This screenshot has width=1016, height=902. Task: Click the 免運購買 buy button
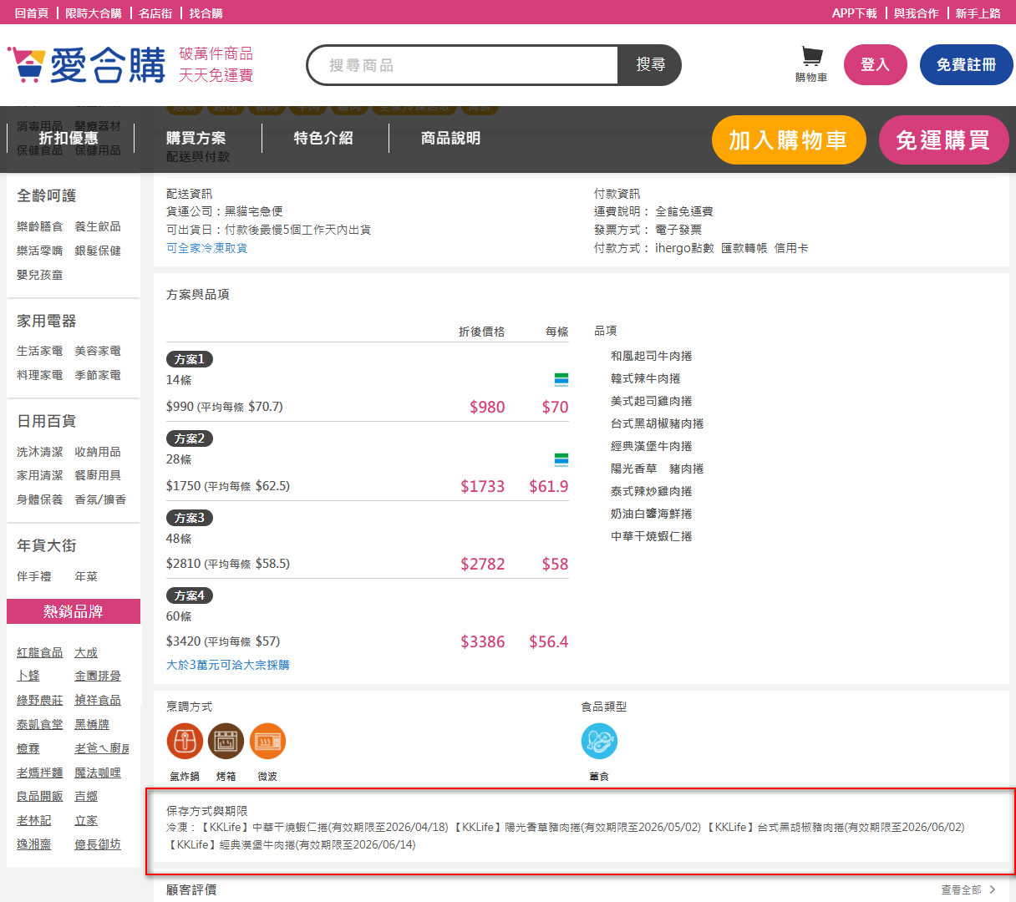[943, 139]
